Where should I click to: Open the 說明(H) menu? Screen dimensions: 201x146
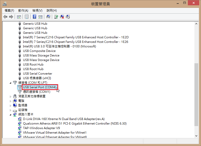click(x=52, y=11)
